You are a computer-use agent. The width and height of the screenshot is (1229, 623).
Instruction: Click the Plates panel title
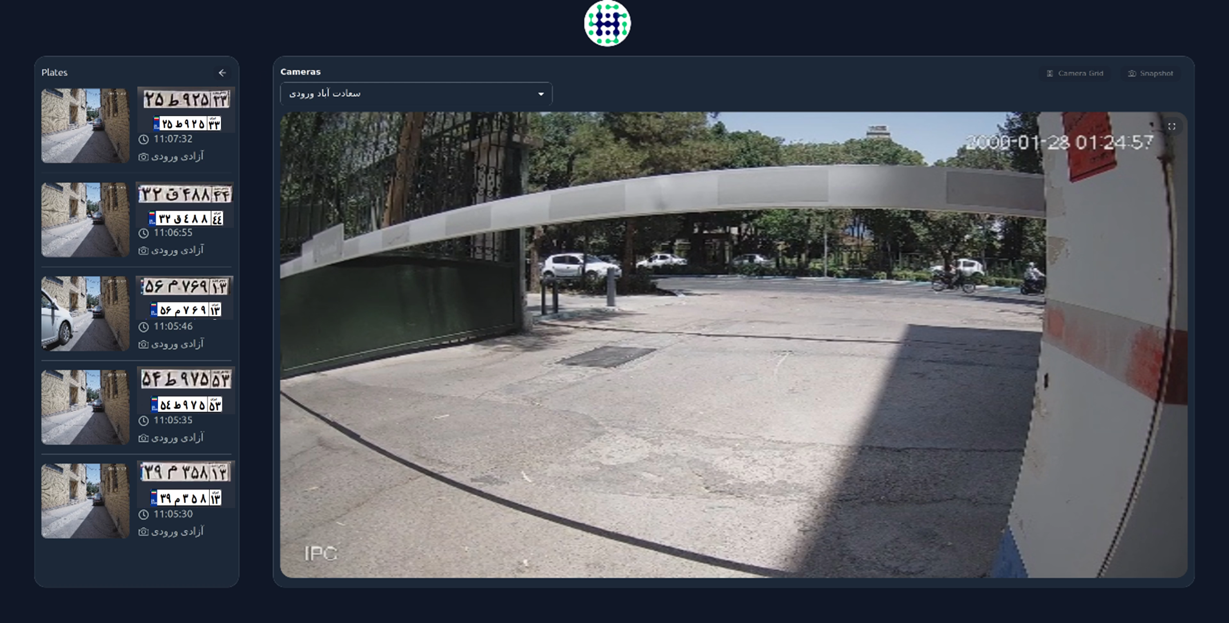[54, 72]
